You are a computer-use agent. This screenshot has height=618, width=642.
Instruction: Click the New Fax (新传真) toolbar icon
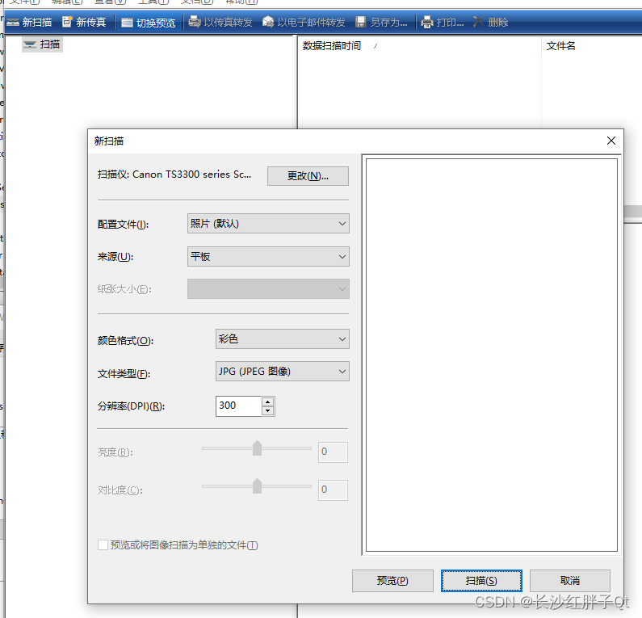pos(67,22)
